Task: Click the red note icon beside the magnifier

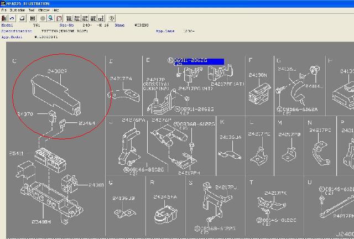Action: pyautogui.click(x=59, y=18)
